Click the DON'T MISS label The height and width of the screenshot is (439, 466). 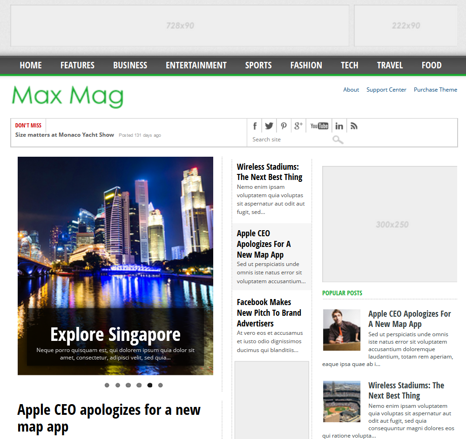[x=28, y=126]
